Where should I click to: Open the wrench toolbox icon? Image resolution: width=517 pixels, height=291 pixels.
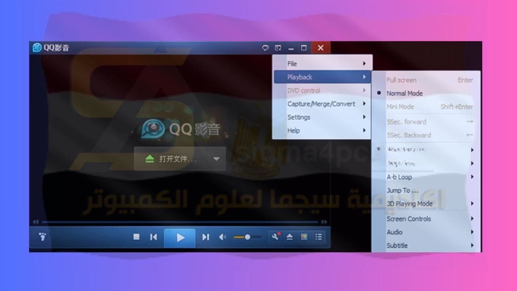(275, 237)
